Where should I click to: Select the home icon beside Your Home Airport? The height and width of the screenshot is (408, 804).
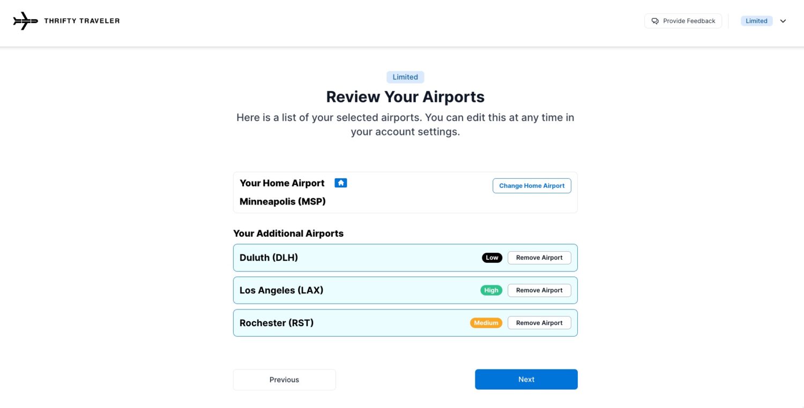point(341,183)
